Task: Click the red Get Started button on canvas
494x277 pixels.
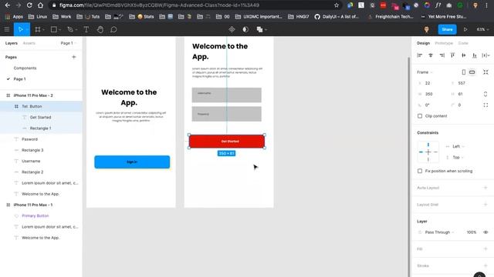Action: (226, 142)
